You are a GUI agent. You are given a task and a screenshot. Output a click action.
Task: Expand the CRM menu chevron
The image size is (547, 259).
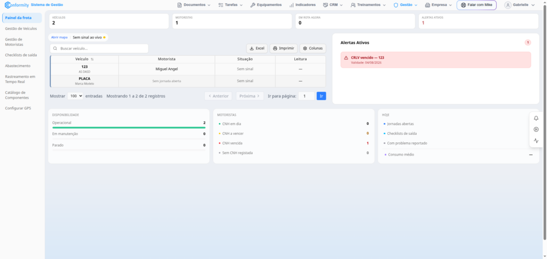pyautogui.click(x=341, y=5)
